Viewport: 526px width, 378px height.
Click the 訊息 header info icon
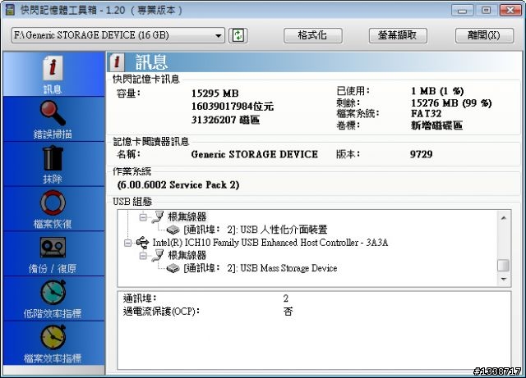point(117,62)
